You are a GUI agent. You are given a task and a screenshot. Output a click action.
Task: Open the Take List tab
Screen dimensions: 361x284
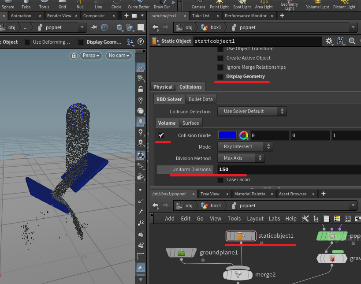coord(201,16)
